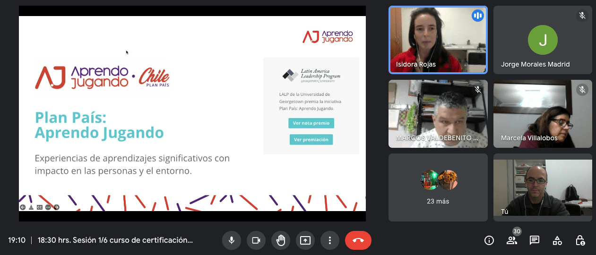596x255 pixels.
Task: Click the 'Experiencias de aprendizajes significativos' subtitle
Action: [132, 164]
